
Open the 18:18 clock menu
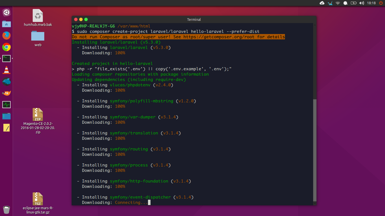(x=371, y=3)
